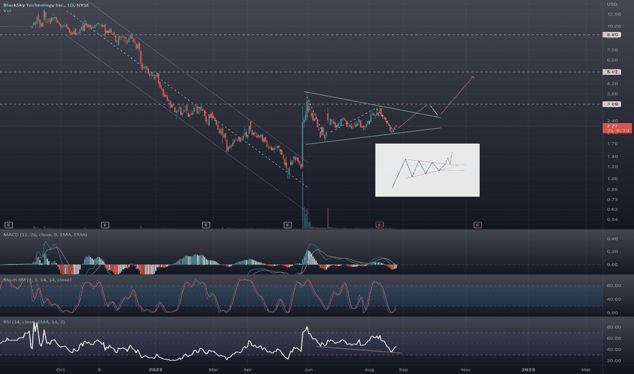Click the Oct label on the time axis
Viewport: 634px width, 374px height.
(61, 369)
